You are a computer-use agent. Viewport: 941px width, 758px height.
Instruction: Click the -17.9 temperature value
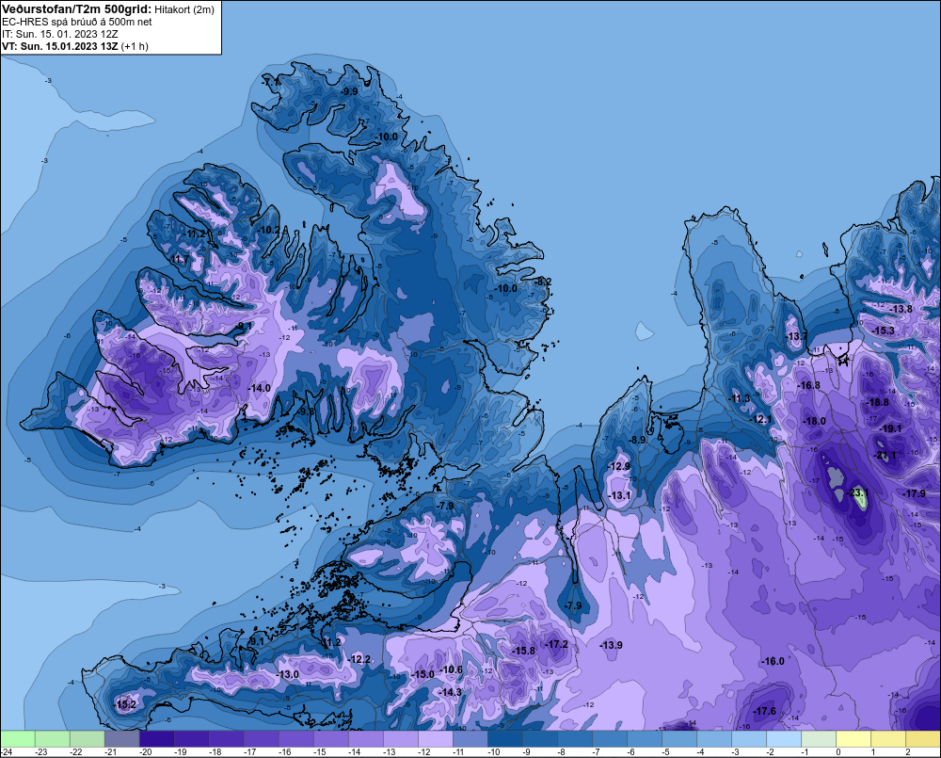click(915, 493)
